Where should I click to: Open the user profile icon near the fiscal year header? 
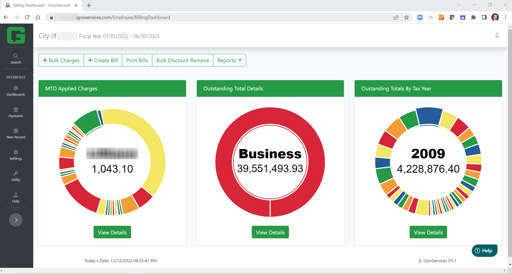[x=497, y=35]
